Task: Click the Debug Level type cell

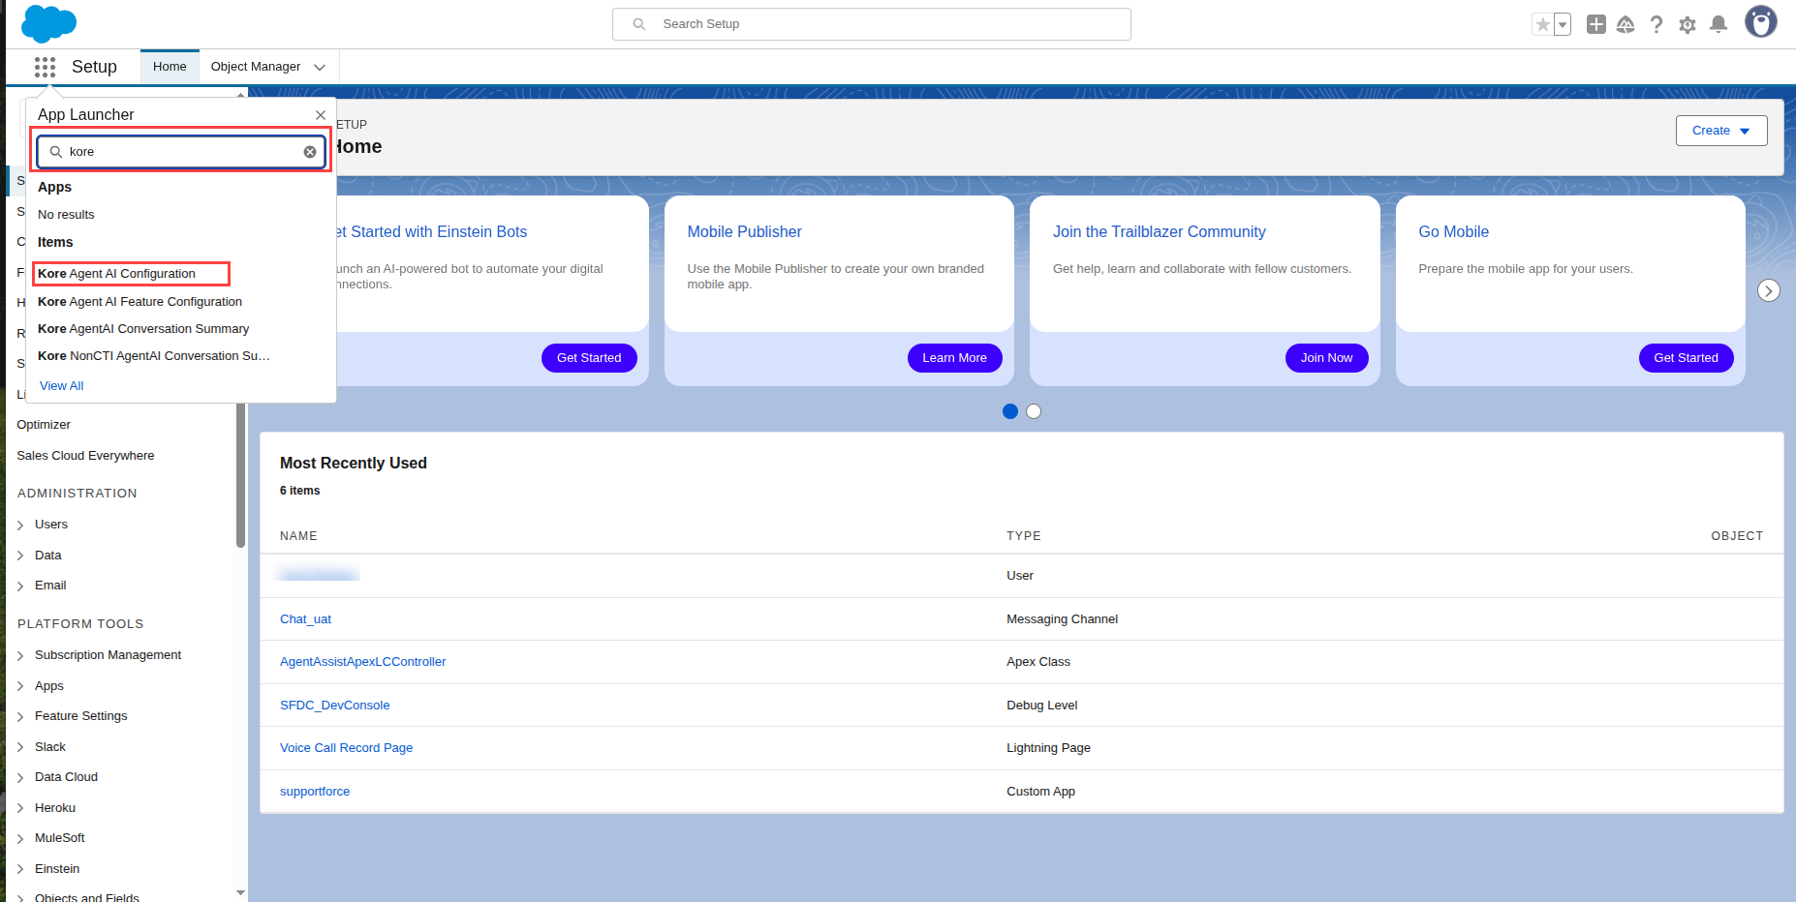Action: [x=1042, y=706]
